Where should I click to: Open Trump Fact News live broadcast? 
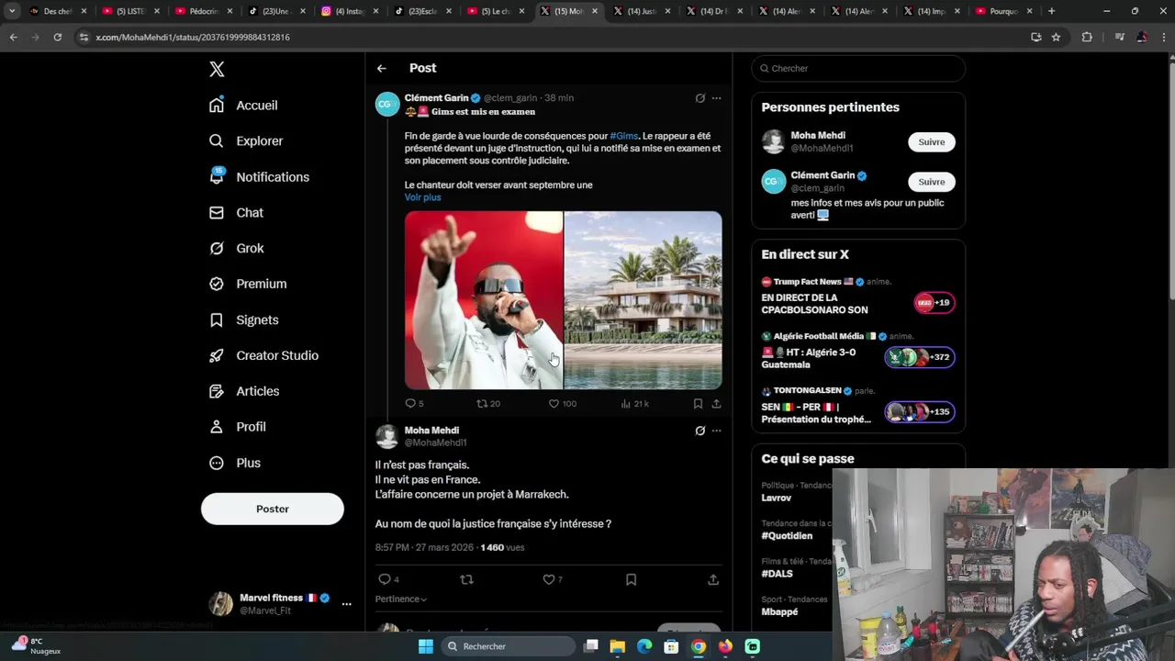[x=858, y=297]
